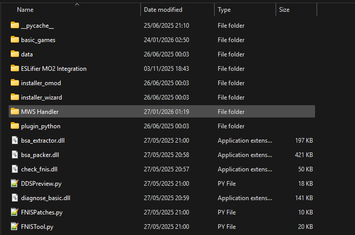Click the installer_wizard folder name
This screenshot has width=355, height=235.
coord(41,97)
